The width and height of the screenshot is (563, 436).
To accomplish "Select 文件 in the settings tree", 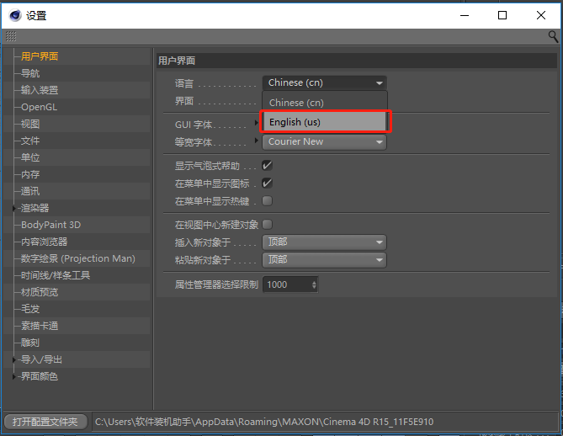I will coord(30,141).
